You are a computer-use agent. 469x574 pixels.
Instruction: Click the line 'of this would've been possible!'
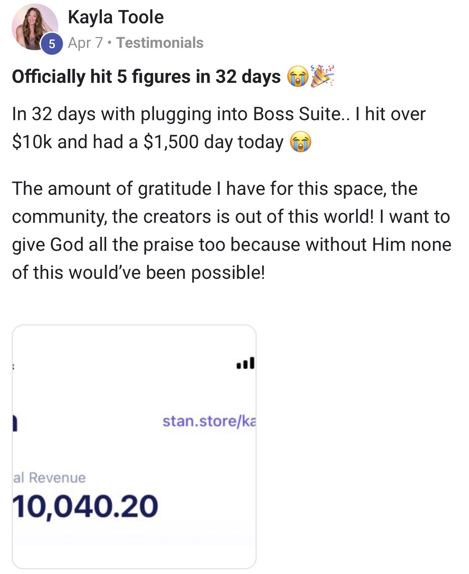(x=138, y=273)
